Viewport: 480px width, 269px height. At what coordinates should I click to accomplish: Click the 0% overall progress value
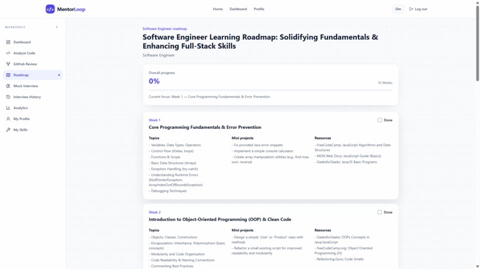click(154, 81)
